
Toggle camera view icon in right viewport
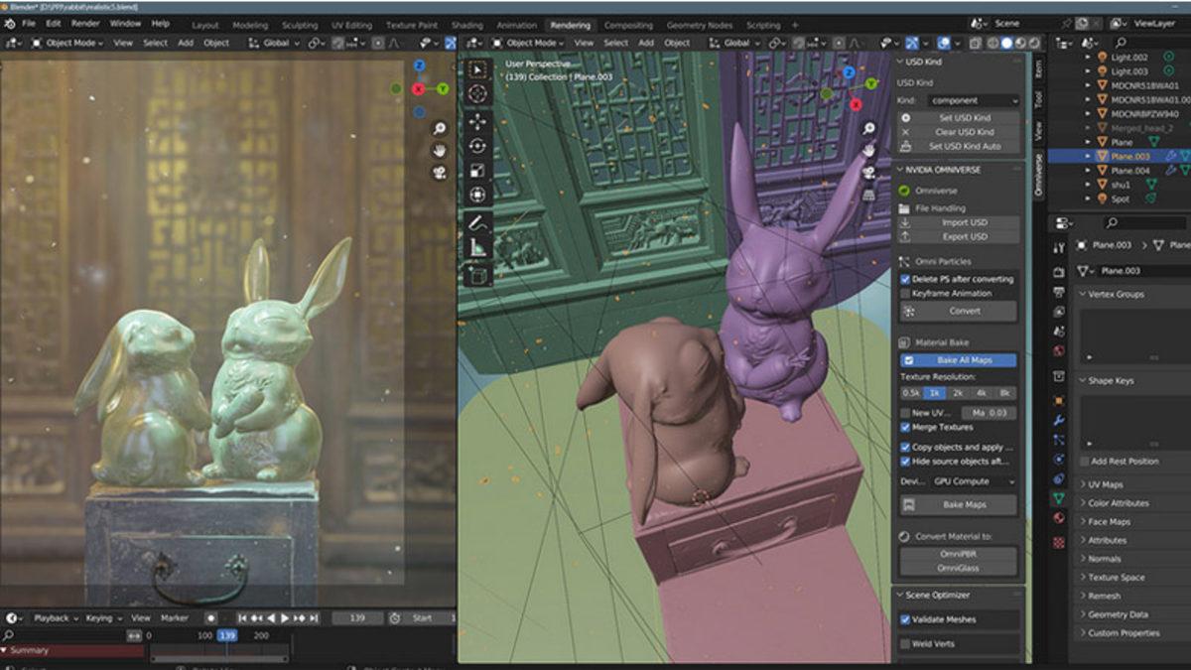[x=868, y=172]
